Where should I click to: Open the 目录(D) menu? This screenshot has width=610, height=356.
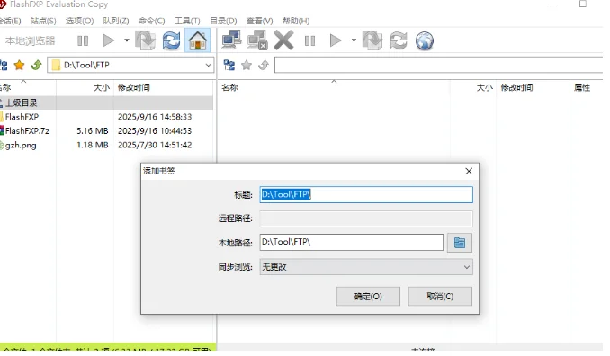[x=223, y=21]
